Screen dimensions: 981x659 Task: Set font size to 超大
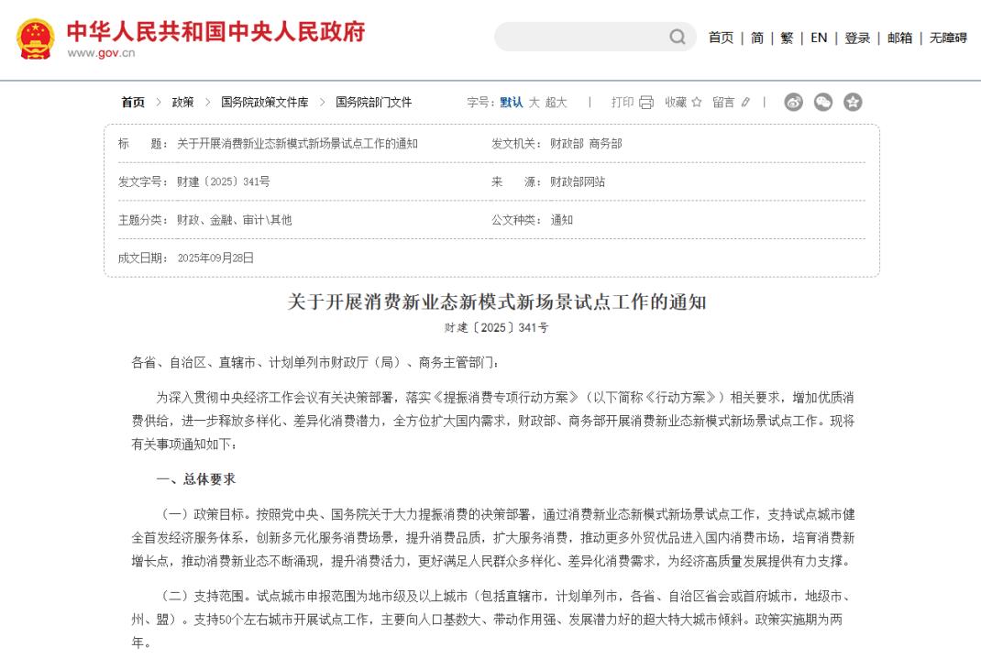click(557, 103)
